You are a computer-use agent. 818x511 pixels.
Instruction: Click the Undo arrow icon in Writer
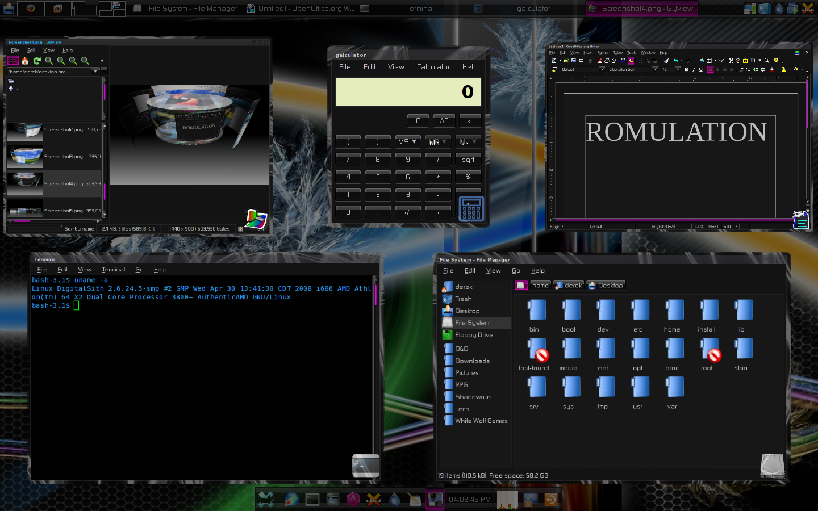[x=675, y=61]
